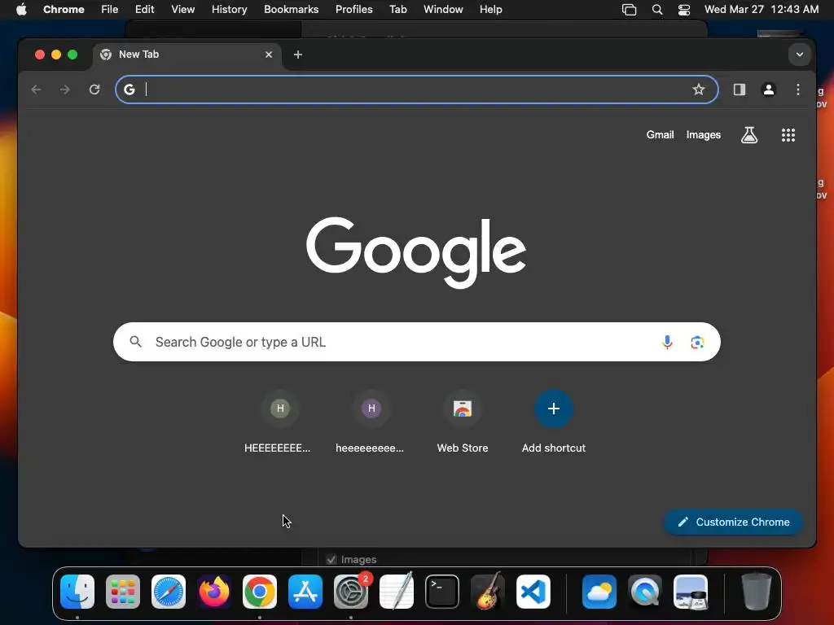Open the HEEEEEEEE... shortcut tile

(279, 421)
